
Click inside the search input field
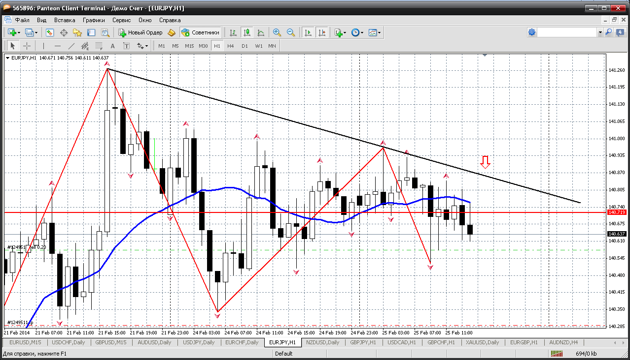pyautogui.click(x=567, y=32)
